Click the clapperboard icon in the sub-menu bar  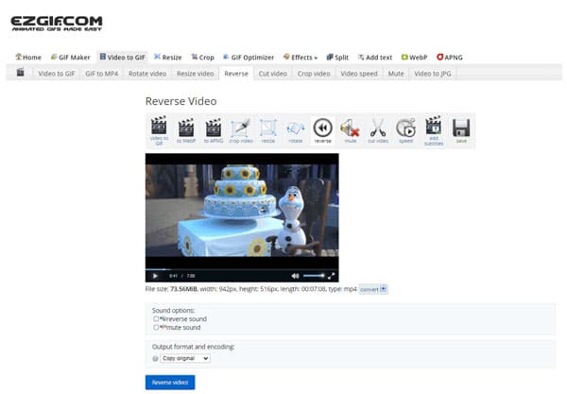[21, 73]
